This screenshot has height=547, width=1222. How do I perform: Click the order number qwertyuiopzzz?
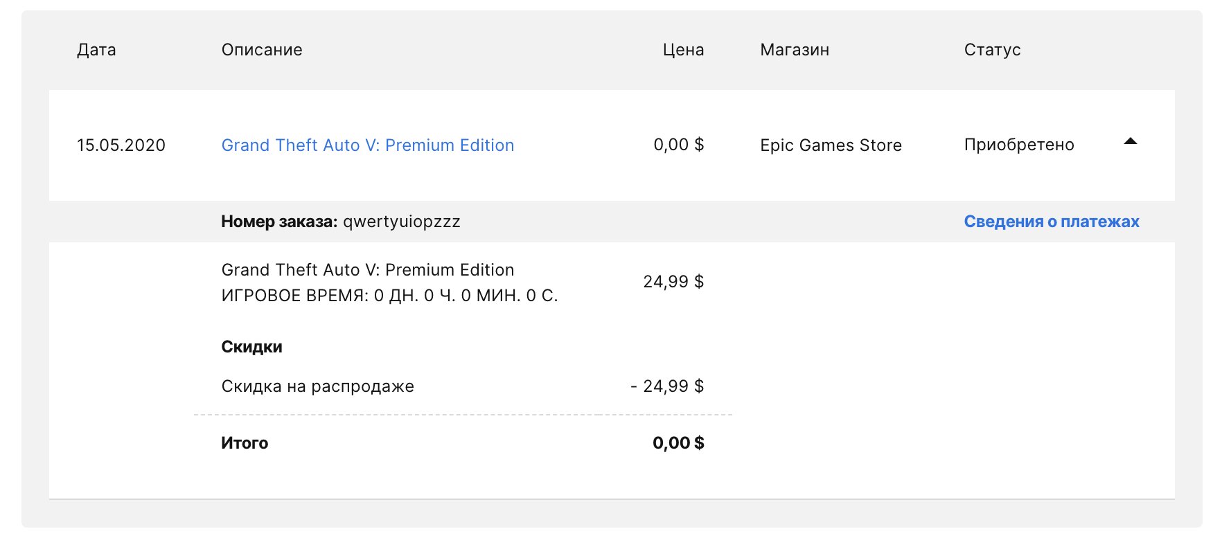click(x=402, y=222)
